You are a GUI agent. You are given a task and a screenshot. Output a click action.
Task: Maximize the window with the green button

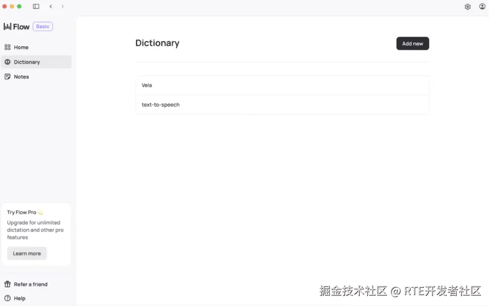tap(19, 6)
